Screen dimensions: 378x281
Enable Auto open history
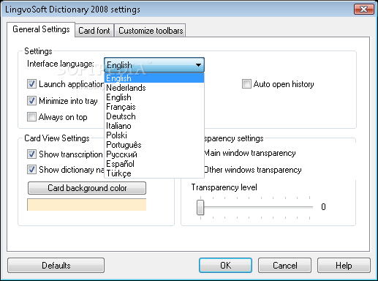(246, 84)
